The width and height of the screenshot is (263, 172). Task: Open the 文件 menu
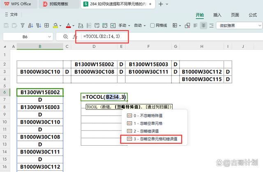tap(14, 15)
